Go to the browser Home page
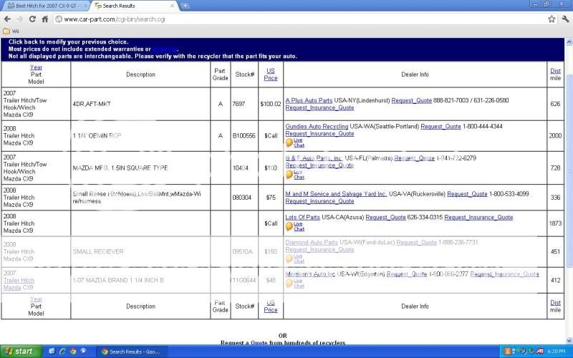The height and width of the screenshot is (358, 573). click(x=44, y=19)
